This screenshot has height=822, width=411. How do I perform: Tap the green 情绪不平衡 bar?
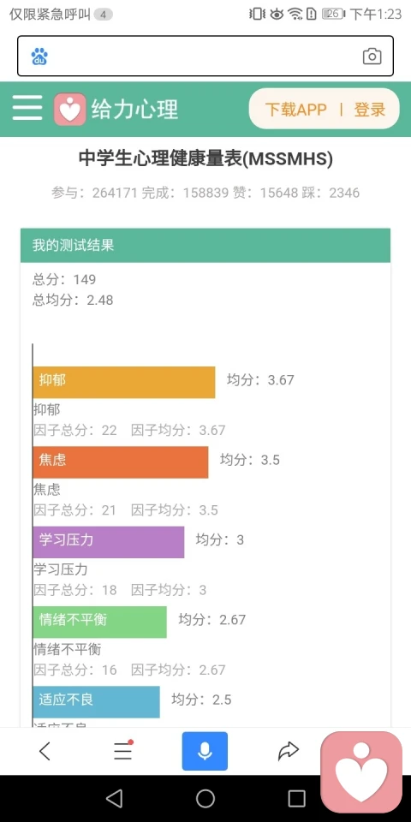99,622
